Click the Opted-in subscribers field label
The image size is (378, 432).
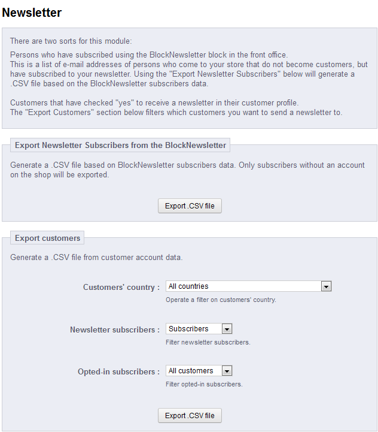pyautogui.click(x=118, y=372)
